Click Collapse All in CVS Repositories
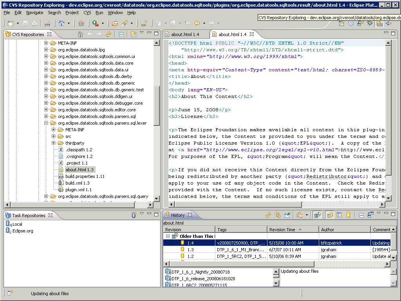Viewport: 401px width, 301px height. tap(121, 34)
